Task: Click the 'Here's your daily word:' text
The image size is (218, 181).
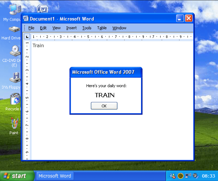Action: point(106,86)
